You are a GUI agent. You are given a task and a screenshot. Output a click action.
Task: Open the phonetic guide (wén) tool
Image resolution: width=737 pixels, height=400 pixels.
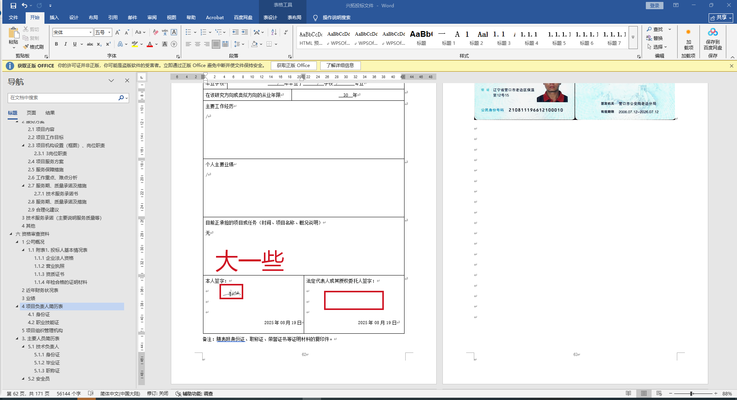click(165, 33)
